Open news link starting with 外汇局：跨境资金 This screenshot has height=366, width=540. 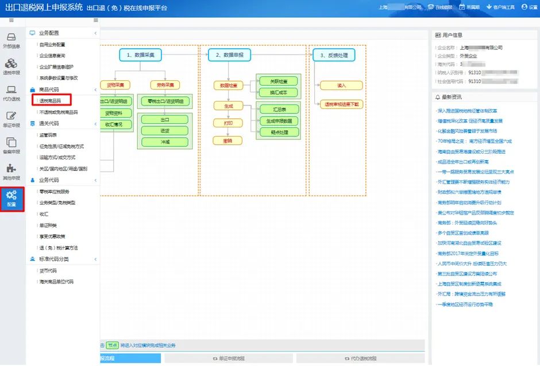pos(471,294)
